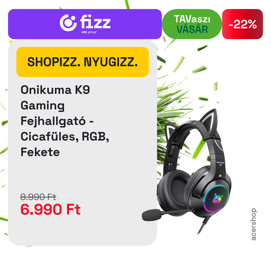
Task: Click the green Tavaszi Vásár badge
Action: tap(192, 24)
